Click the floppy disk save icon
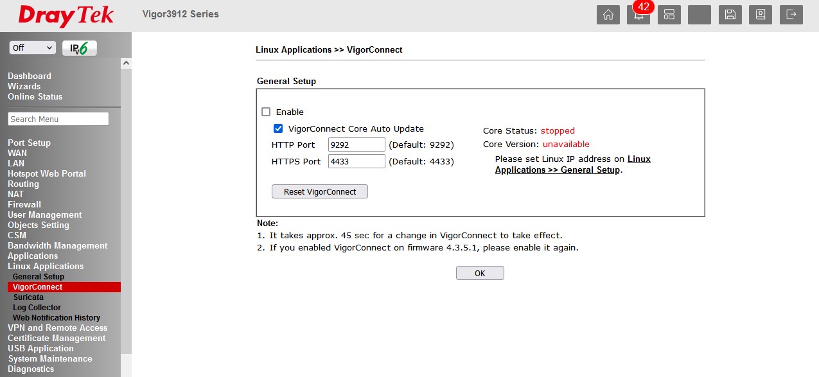Screen dimensions: 819x377 pyautogui.click(x=730, y=15)
